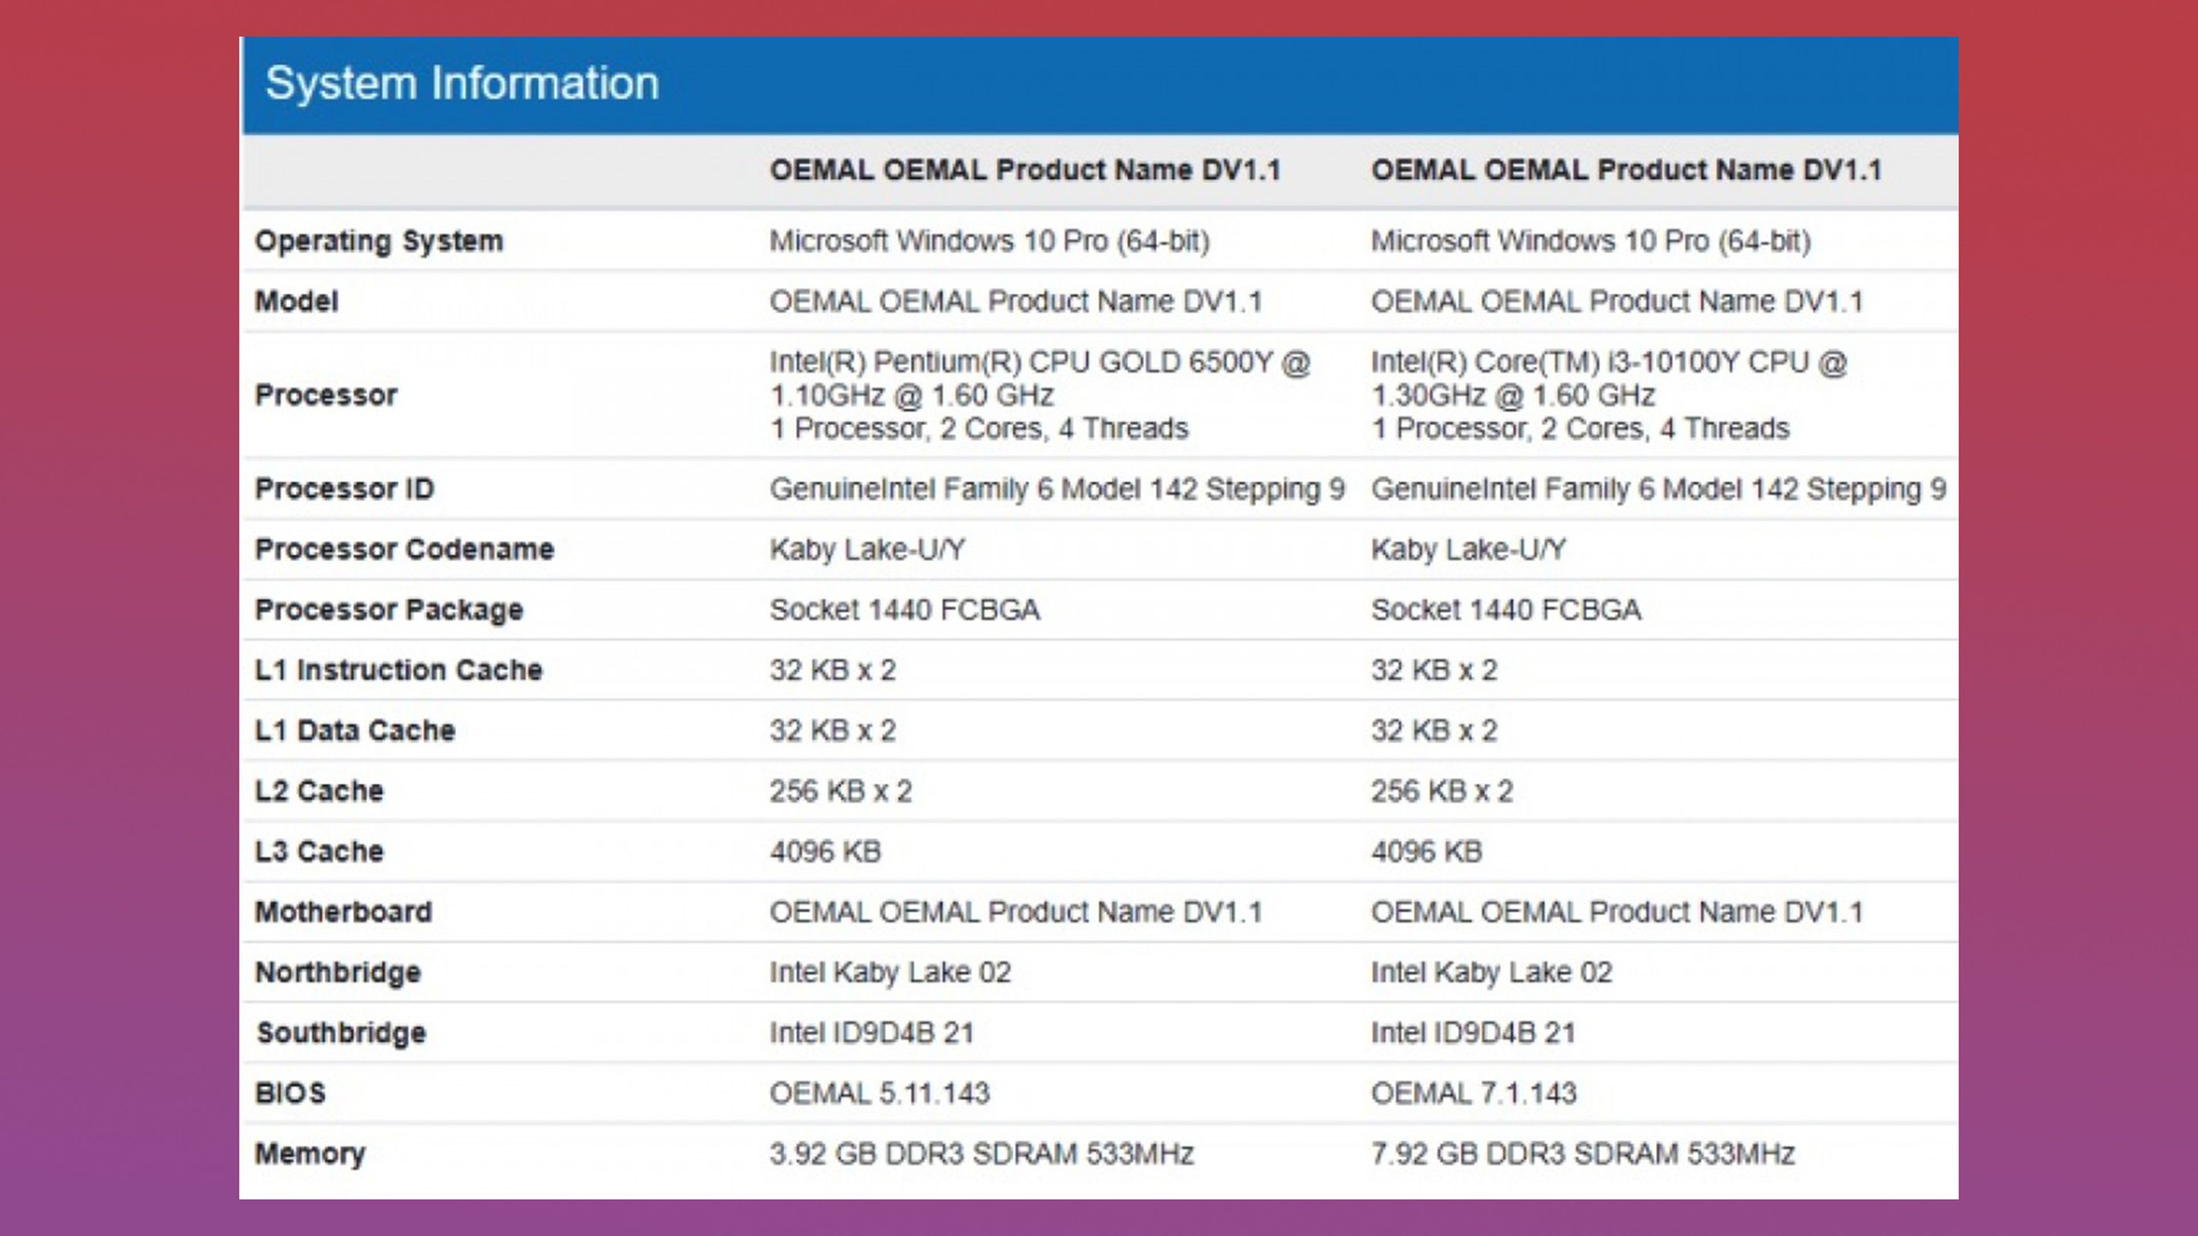Click the right column Socket 1440 FCBGA value
This screenshot has width=2198, height=1236.
click(x=1505, y=610)
